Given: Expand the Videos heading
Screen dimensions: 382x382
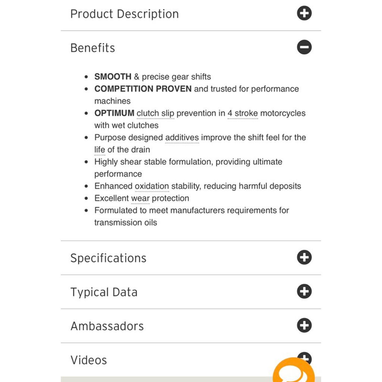Looking at the screenshot, I should [x=89, y=360].
